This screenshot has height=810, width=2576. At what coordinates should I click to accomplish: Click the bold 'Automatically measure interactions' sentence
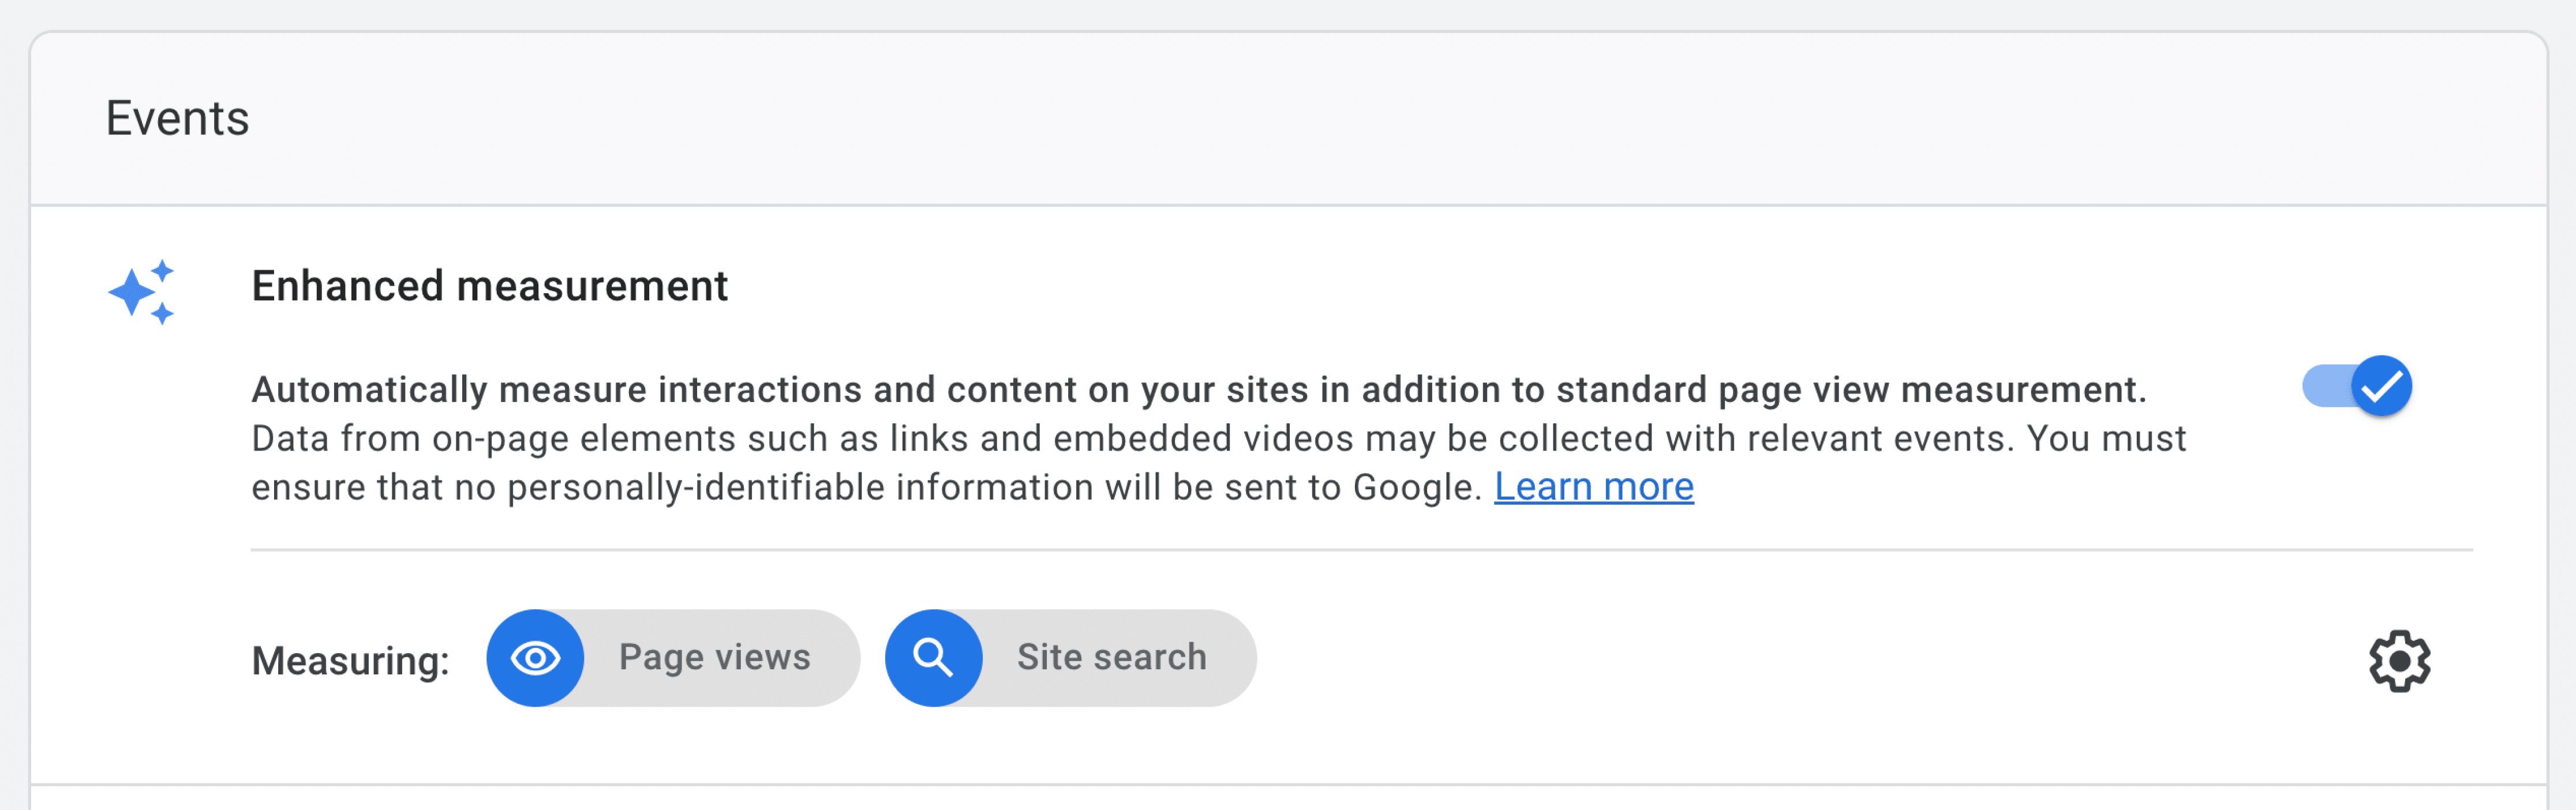pos(1198,389)
